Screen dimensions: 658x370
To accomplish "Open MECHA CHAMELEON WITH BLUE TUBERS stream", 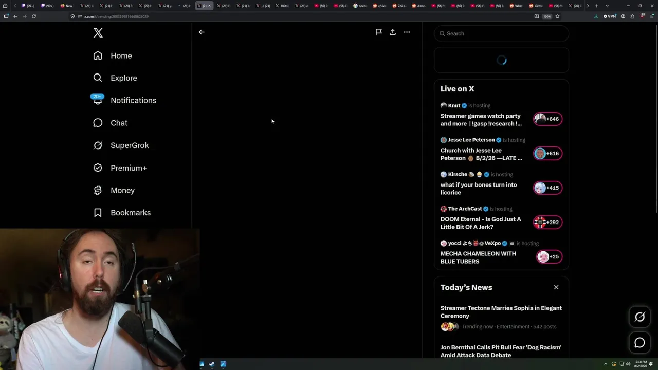I will (478, 257).
